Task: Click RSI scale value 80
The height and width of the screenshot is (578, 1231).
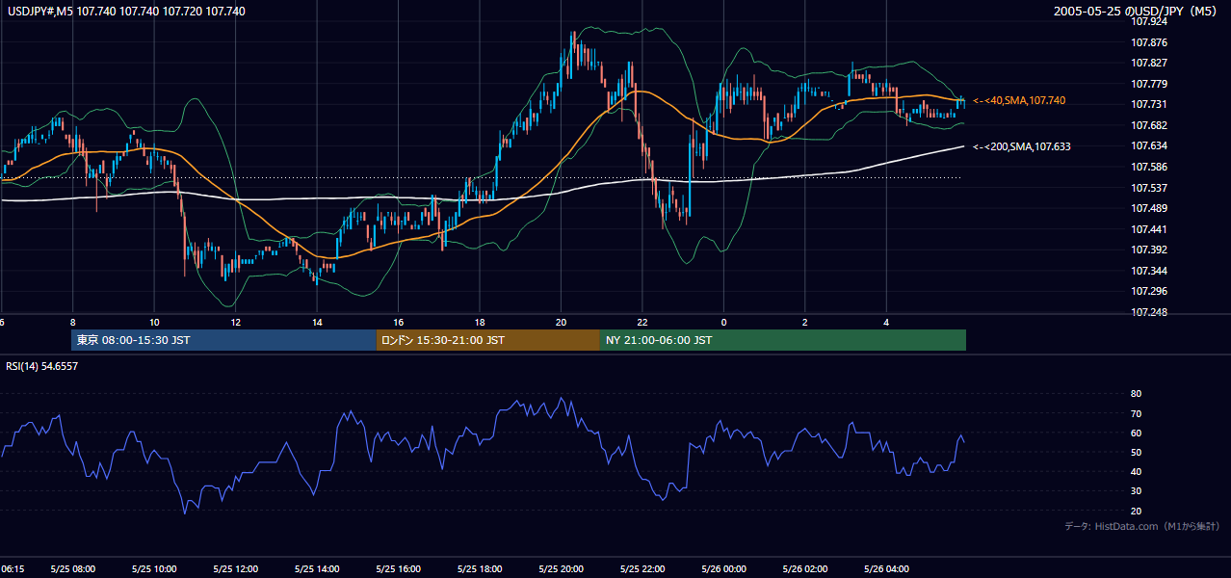Action: [x=1136, y=394]
